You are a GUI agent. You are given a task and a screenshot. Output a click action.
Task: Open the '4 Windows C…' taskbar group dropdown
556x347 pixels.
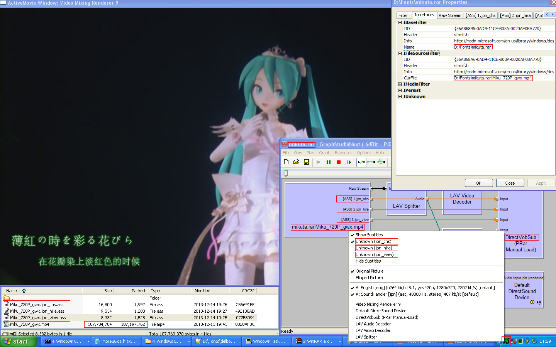tap(88, 341)
